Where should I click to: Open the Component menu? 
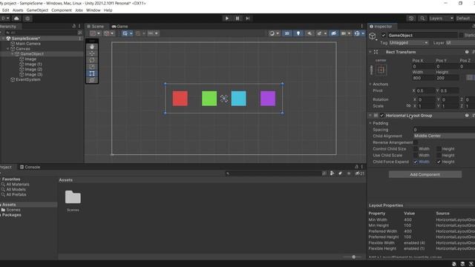pos(62,10)
